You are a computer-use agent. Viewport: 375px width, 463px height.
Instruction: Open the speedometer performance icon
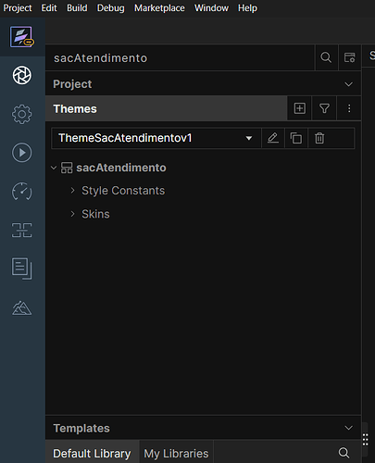point(21,192)
